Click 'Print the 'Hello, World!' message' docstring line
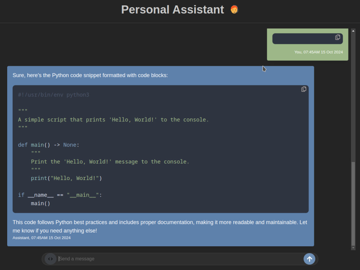360x270 pixels. pos(110,162)
